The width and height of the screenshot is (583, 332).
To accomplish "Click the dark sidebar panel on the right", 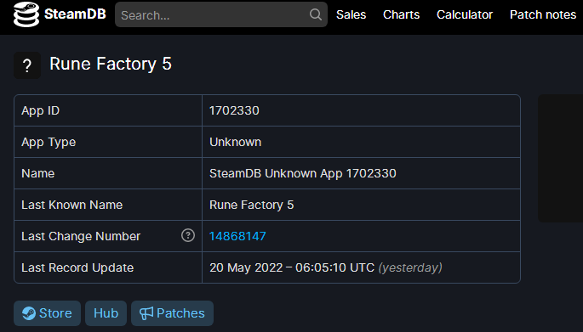I will 560,159.
